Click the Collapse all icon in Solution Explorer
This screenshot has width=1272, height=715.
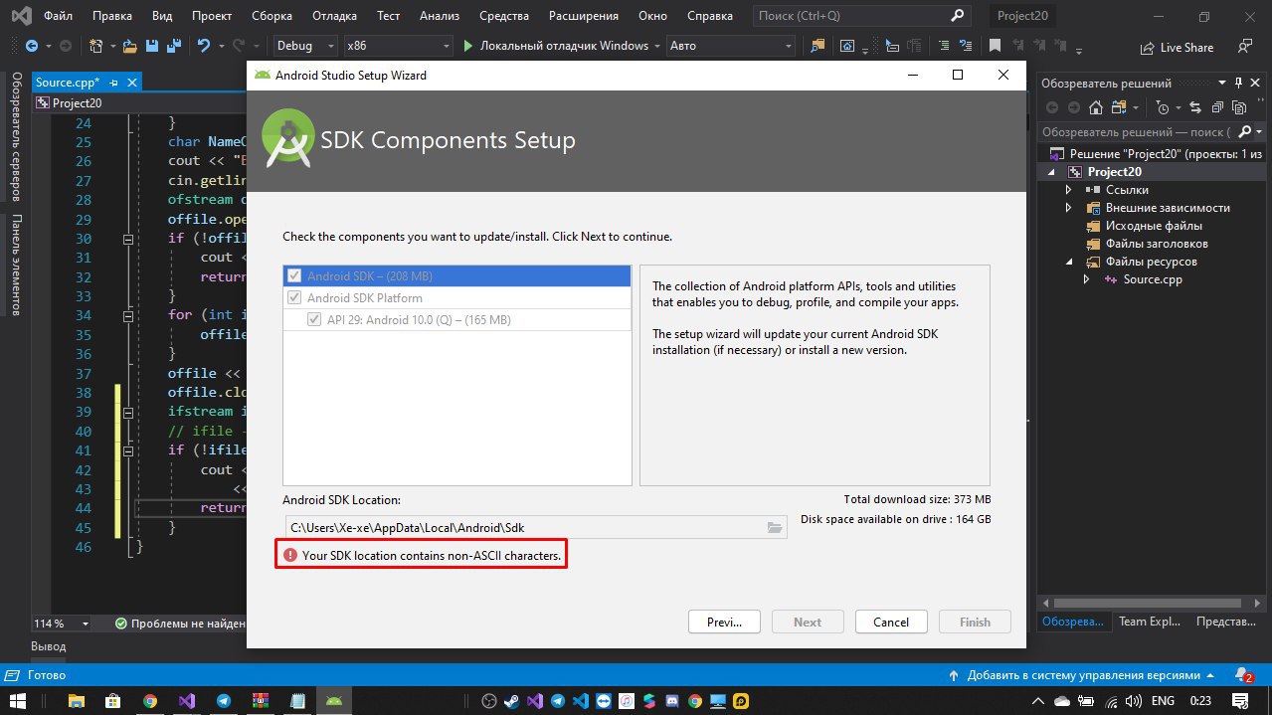1219,107
